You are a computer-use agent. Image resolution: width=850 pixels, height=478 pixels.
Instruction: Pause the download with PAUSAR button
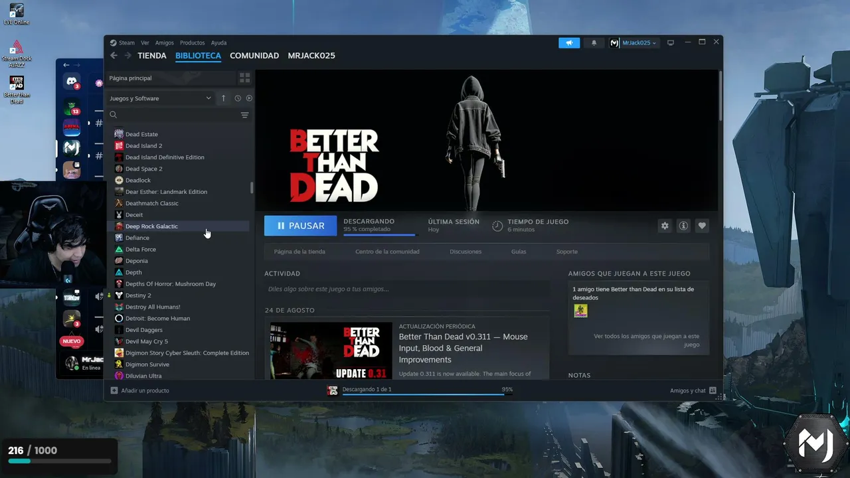coord(300,226)
